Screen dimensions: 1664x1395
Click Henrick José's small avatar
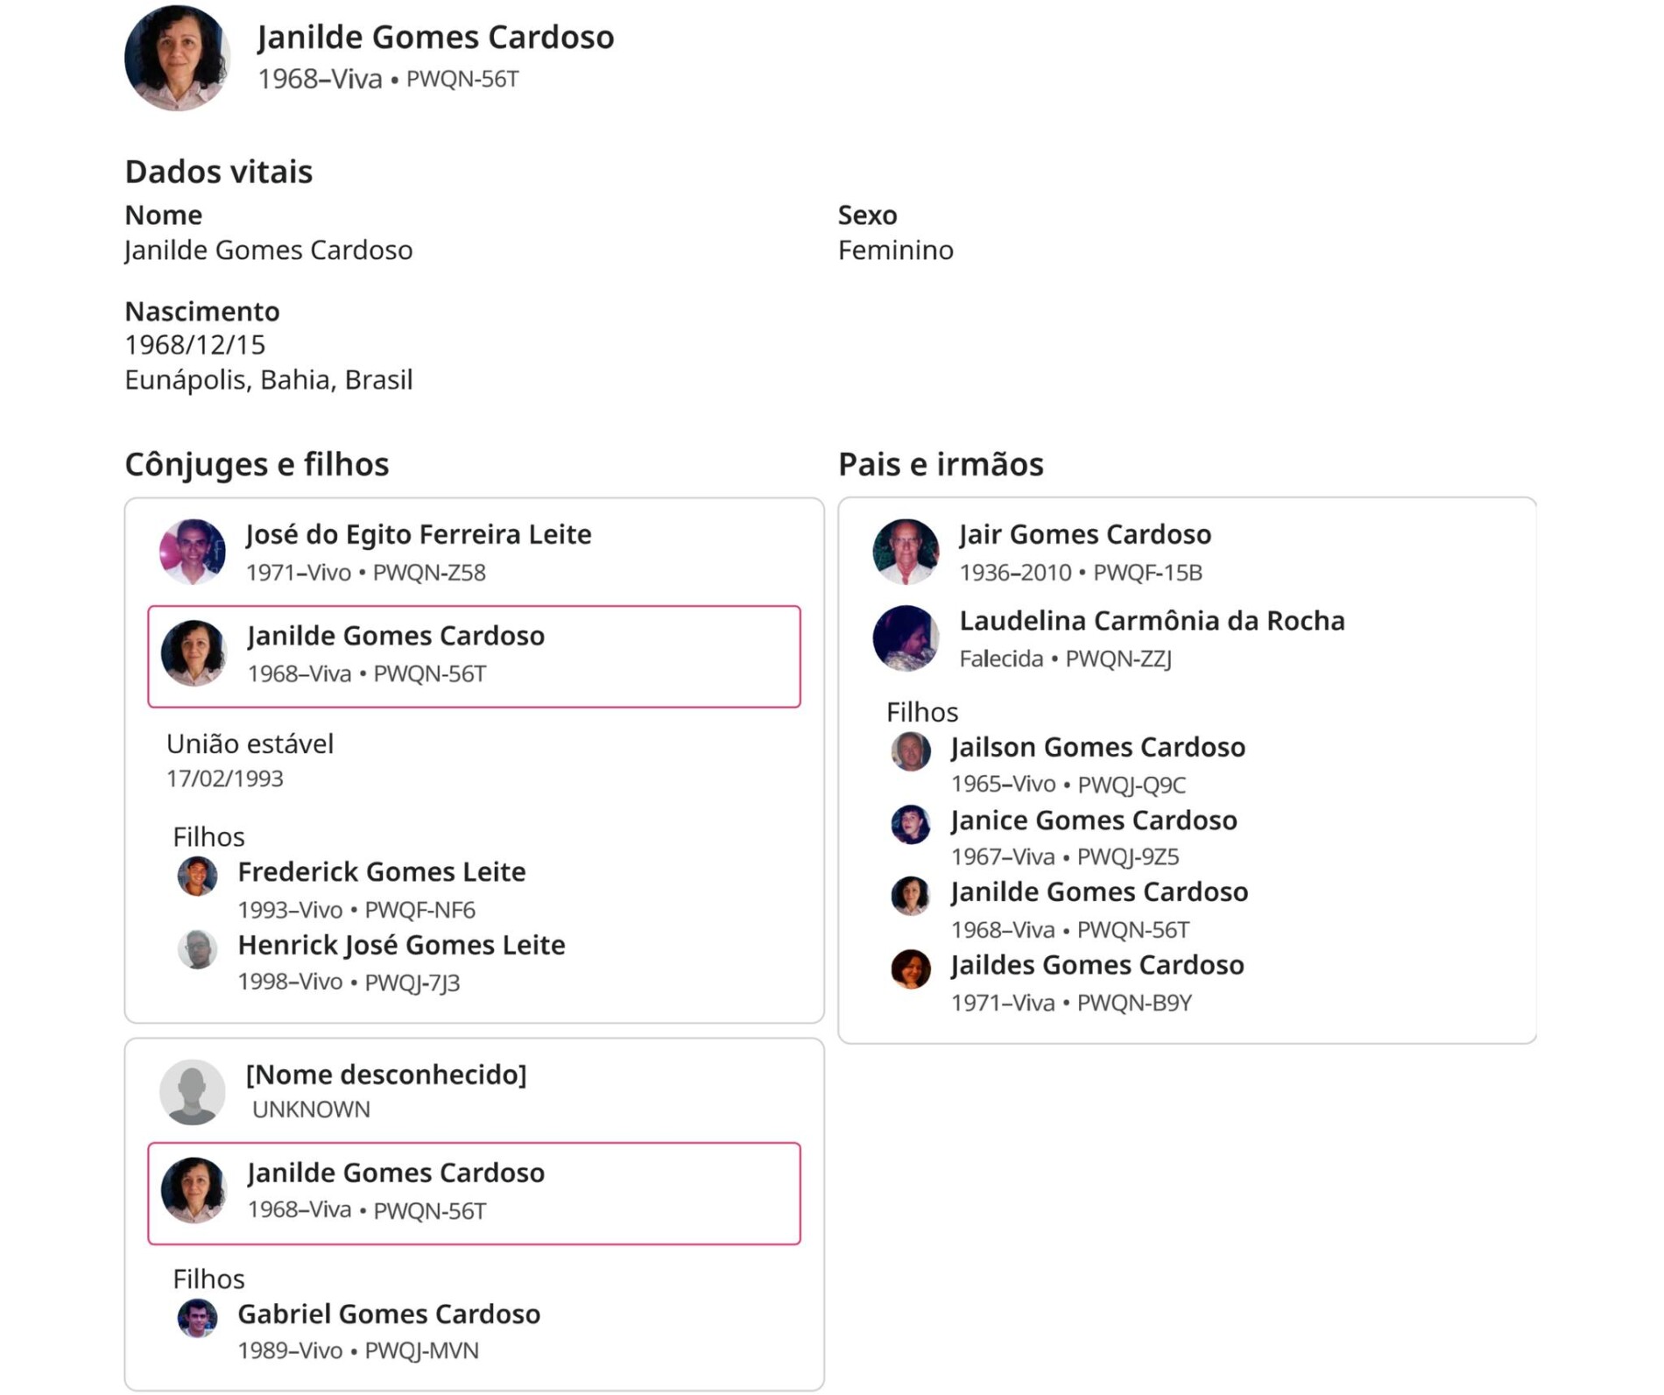pos(197,949)
